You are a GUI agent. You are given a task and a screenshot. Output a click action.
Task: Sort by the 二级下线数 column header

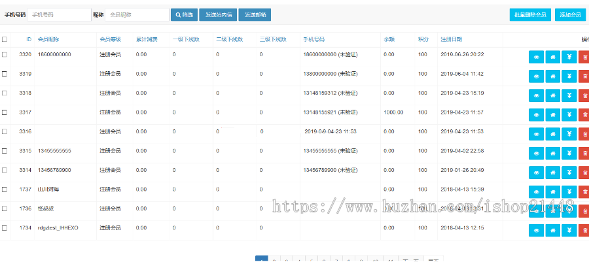230,39
